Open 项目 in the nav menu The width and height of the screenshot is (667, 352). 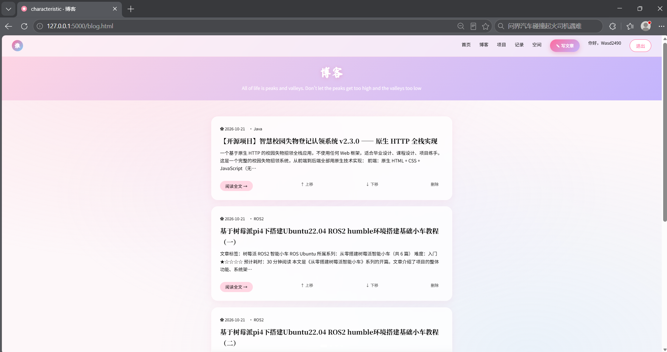coord(501,45)
